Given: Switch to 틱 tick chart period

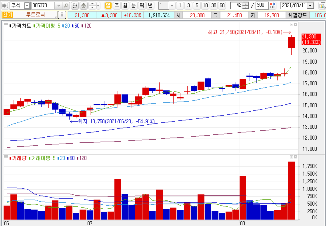Looking at the screenshot, I should click(142, 6).
